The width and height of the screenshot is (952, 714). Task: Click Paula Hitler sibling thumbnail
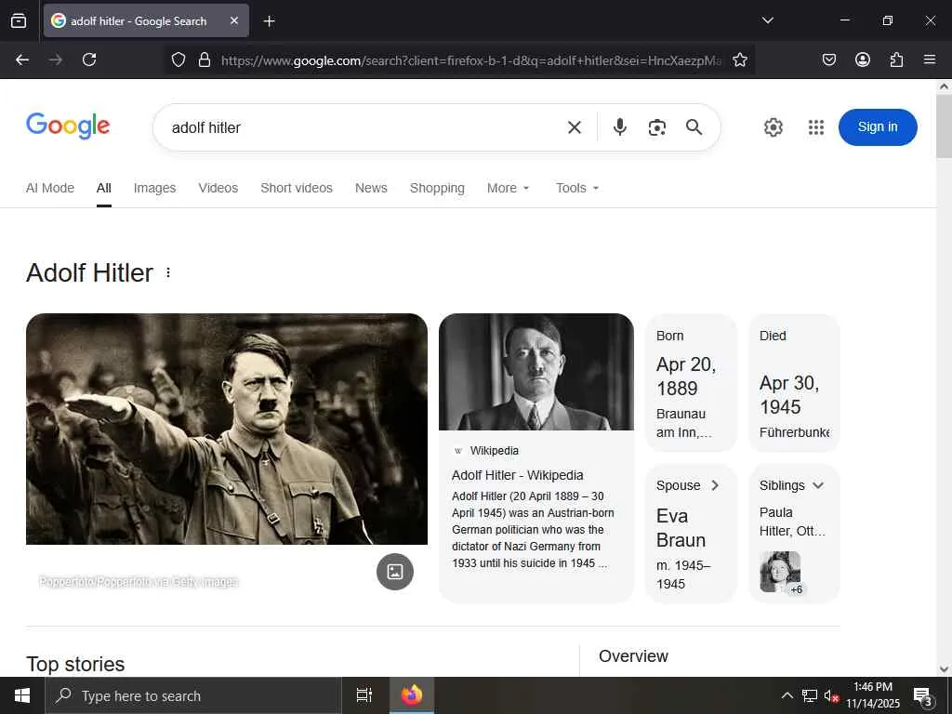tap(780, 572)
